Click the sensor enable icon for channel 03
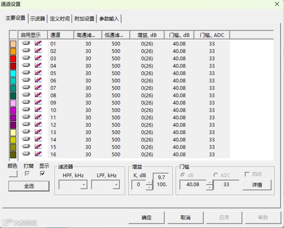The width and height of the screenshot is (284, 228). coord(26,58)
